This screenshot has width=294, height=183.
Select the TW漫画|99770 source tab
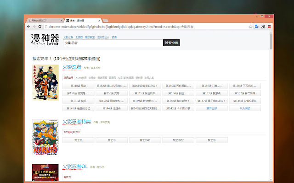click(72, 132)
